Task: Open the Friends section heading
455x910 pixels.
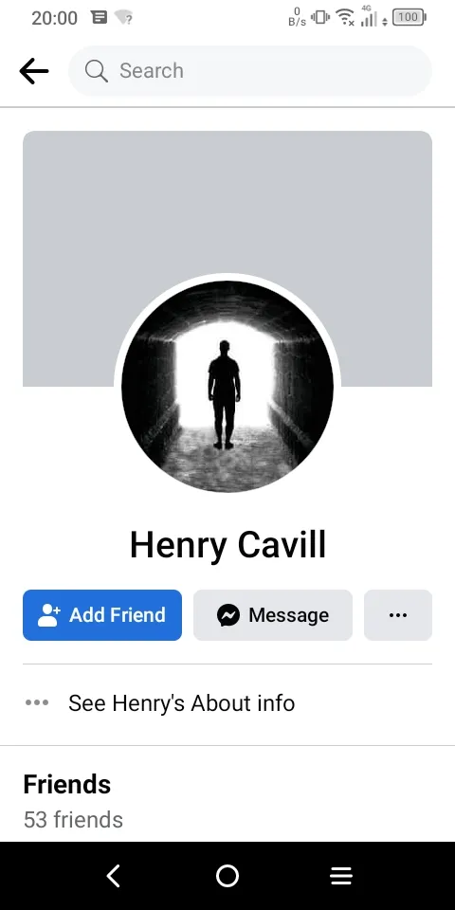Action: (66, 785)
